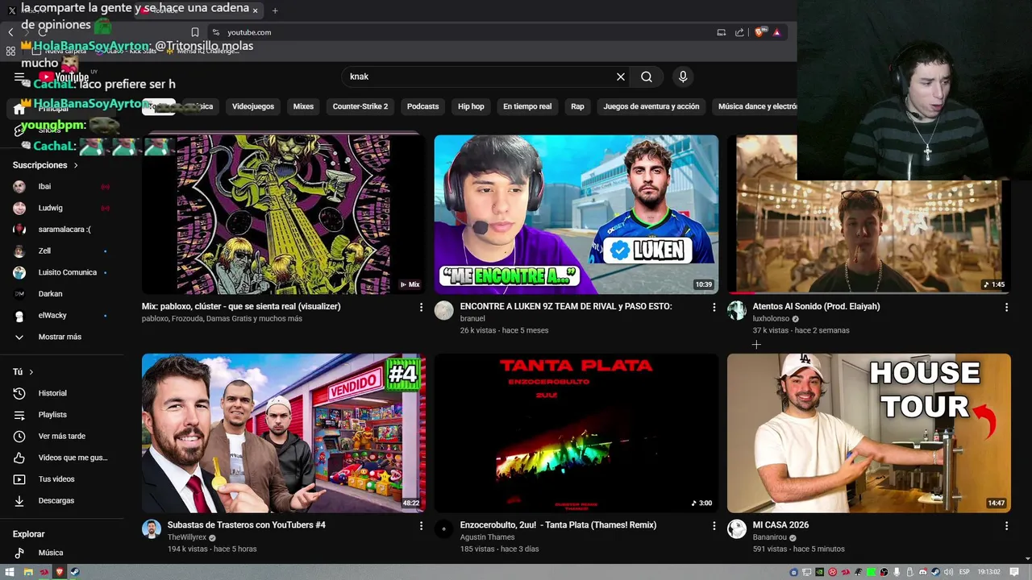Open Música under Explorar
This screenshot has width=1032, height=580.
pos(61,553)
